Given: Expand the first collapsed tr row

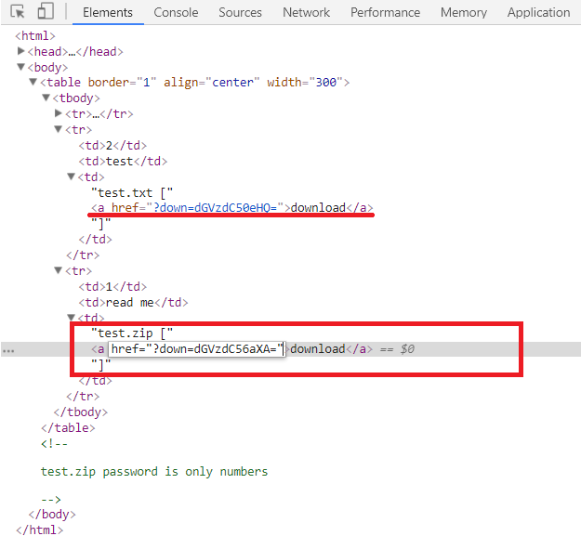Looking at the screenshot, I should pos(59,113).
